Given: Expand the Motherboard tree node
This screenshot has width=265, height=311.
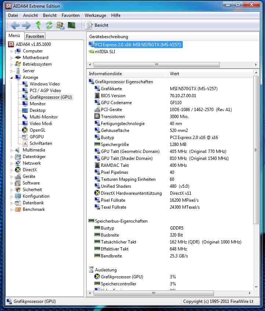Looking at the screenshot, I should point(11,58).
